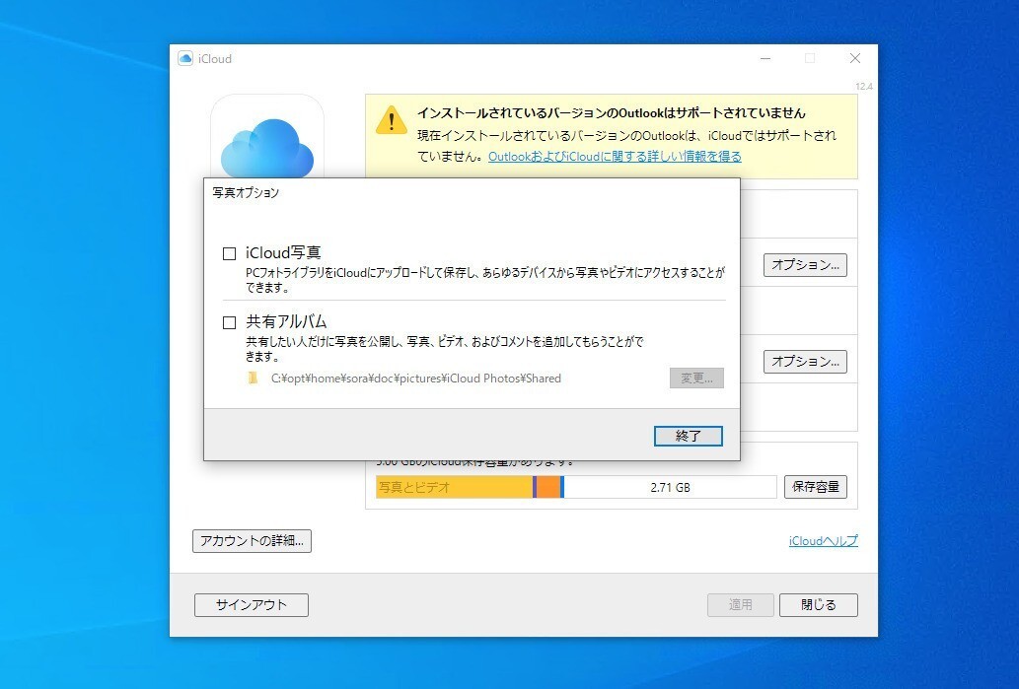Open the 保存容量 storage button
The image size is (1019, 689).
pos(816,486)
